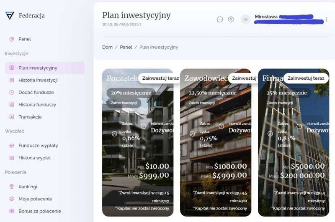Open Moje polecenia page
The image size is (335, 222).
tap(35, 199)
